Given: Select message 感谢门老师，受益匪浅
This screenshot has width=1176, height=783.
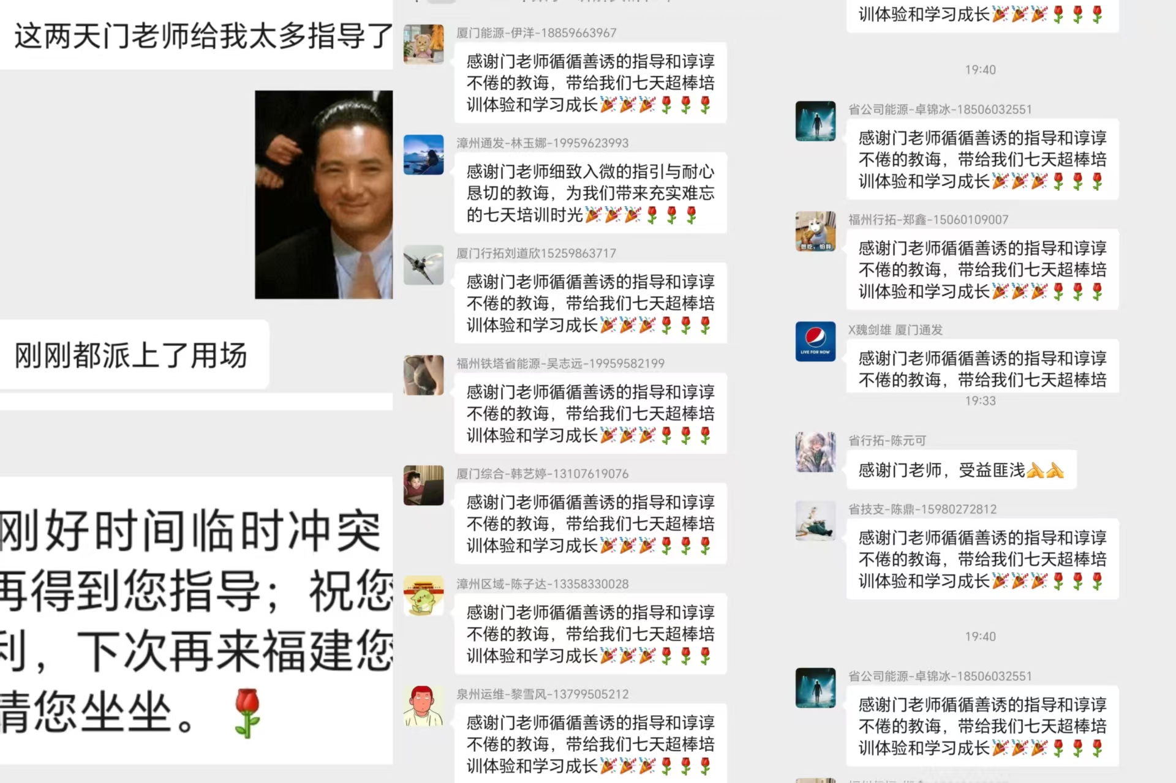Looking at the screenshot, I should tap(961, 470).
